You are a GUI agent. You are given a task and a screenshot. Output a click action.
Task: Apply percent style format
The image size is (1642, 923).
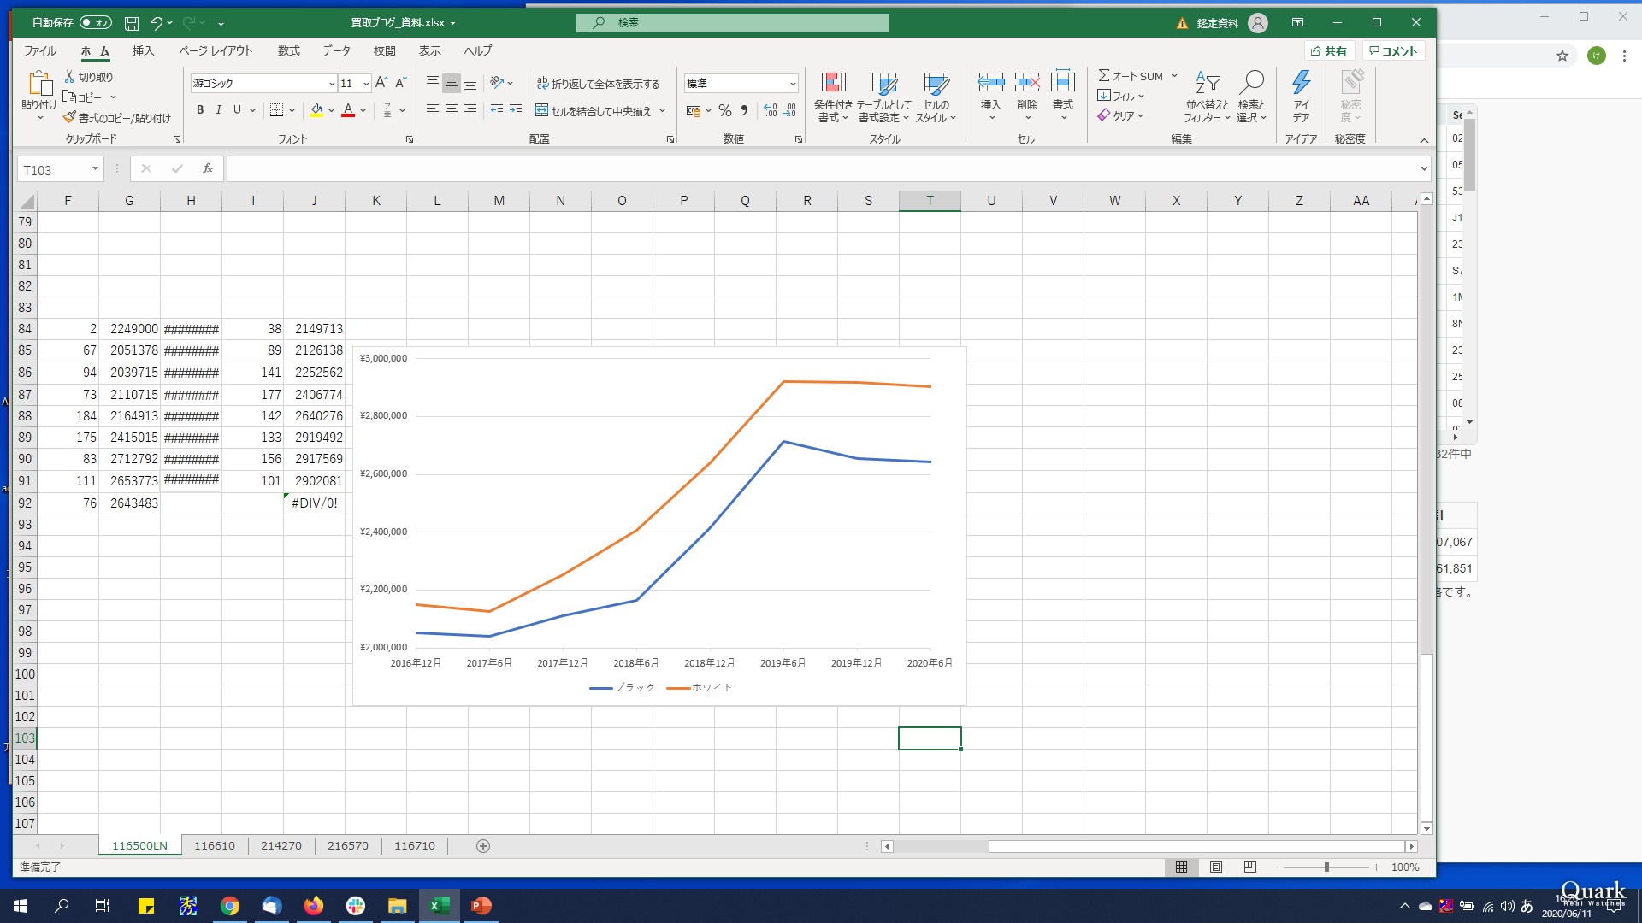pos(725,110)
